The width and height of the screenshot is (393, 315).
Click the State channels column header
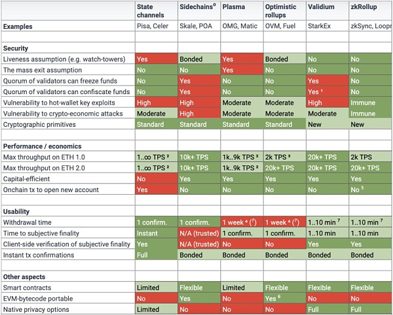(153, 11)
